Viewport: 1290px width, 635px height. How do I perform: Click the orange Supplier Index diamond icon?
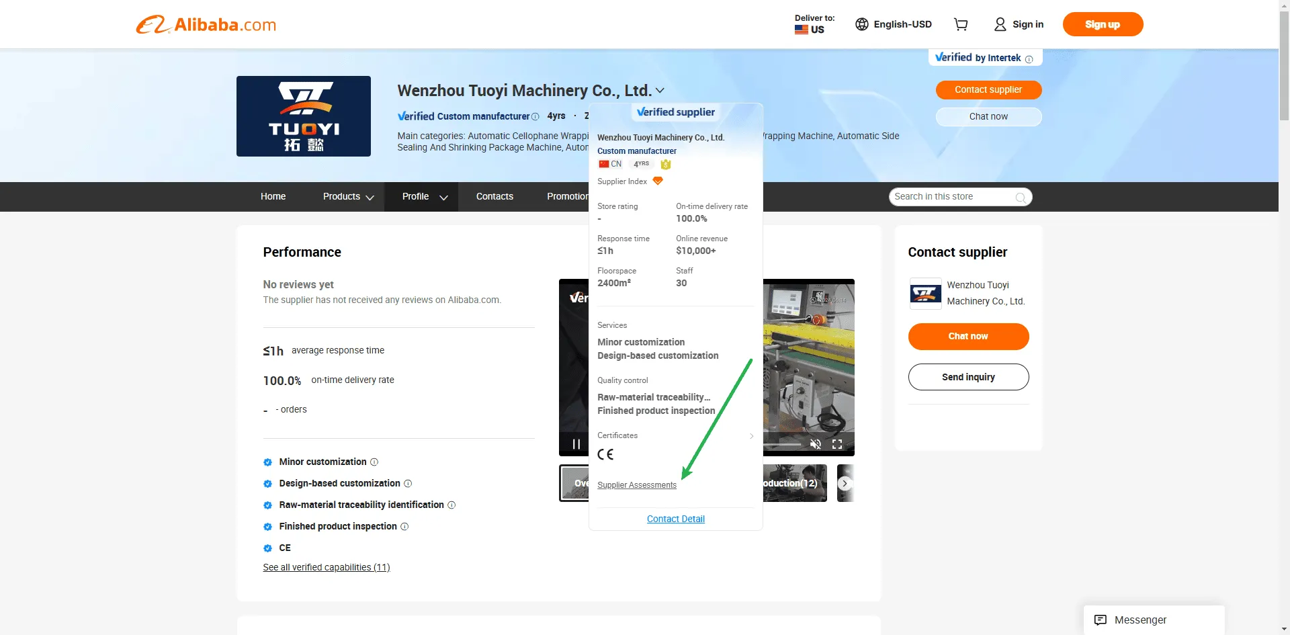click(658, 181)
